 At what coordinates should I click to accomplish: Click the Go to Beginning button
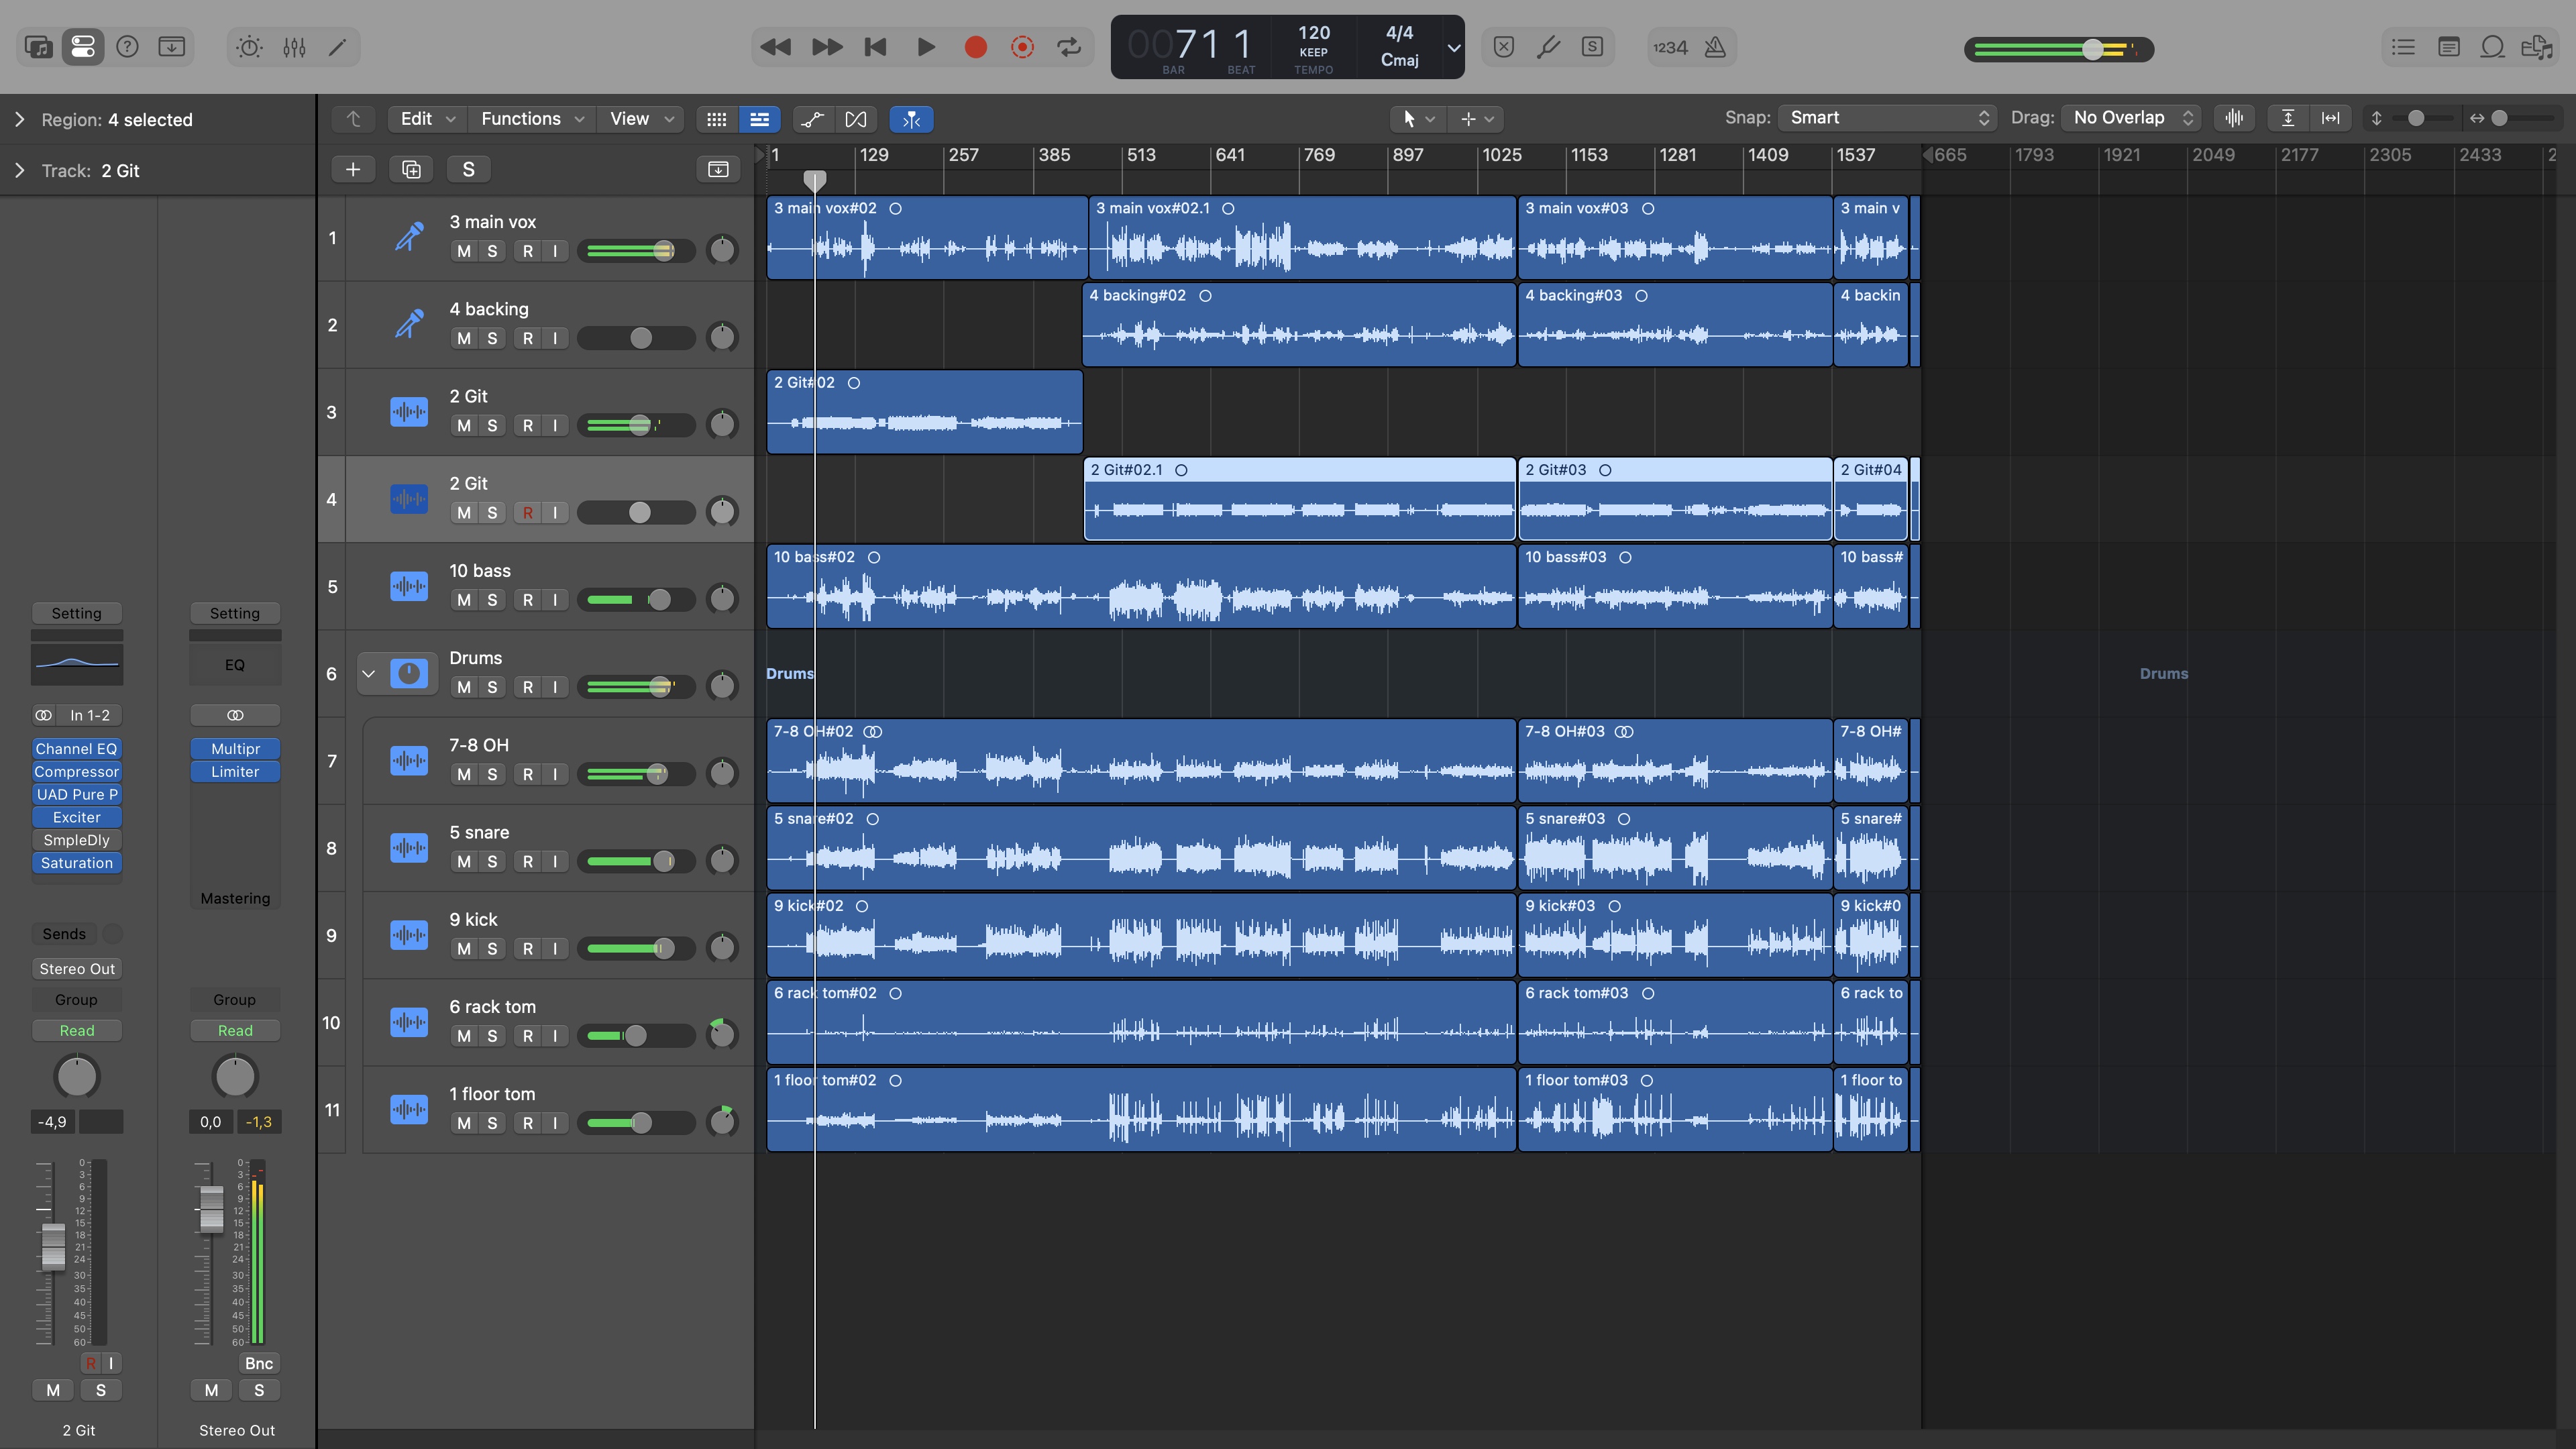point(875,47)
